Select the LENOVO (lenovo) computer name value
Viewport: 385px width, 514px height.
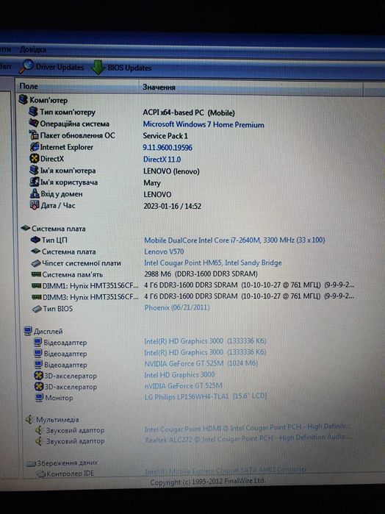point(171,171)
